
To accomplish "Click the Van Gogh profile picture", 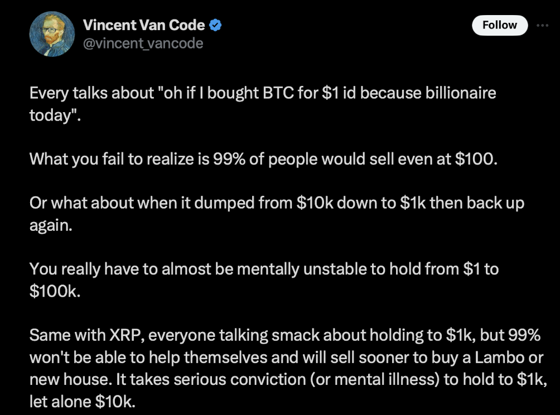I will coord(52,35).
